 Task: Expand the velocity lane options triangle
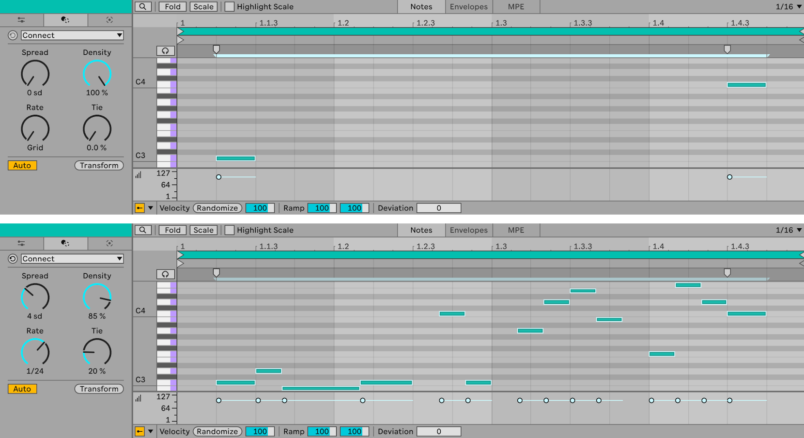[151, 207]
